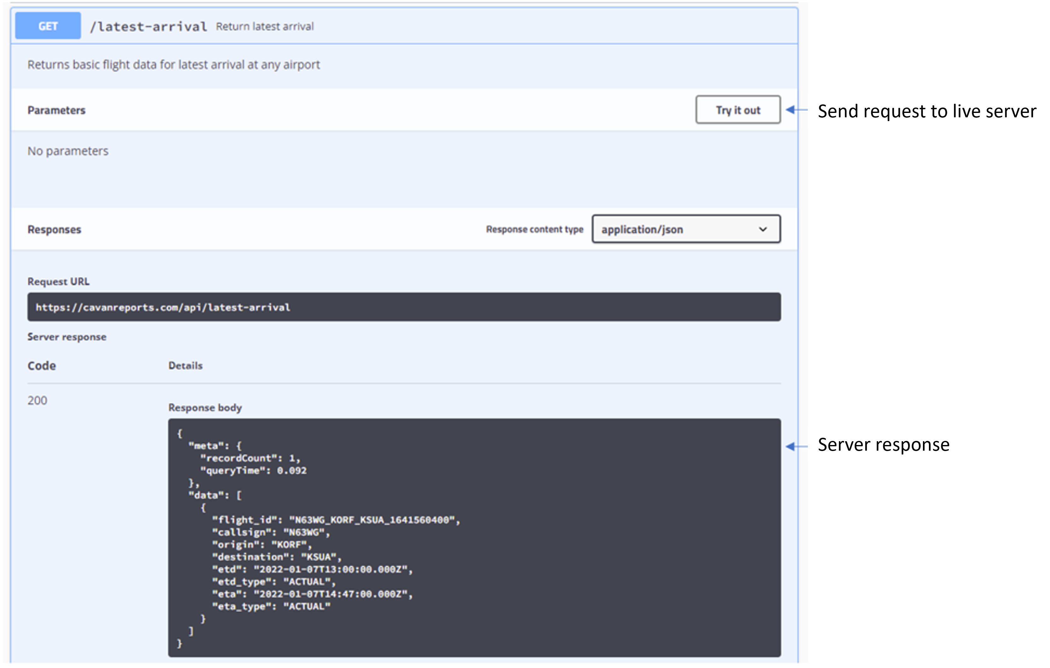
Task: Click the Return latest arrival summary text
Action: point(265,26)
